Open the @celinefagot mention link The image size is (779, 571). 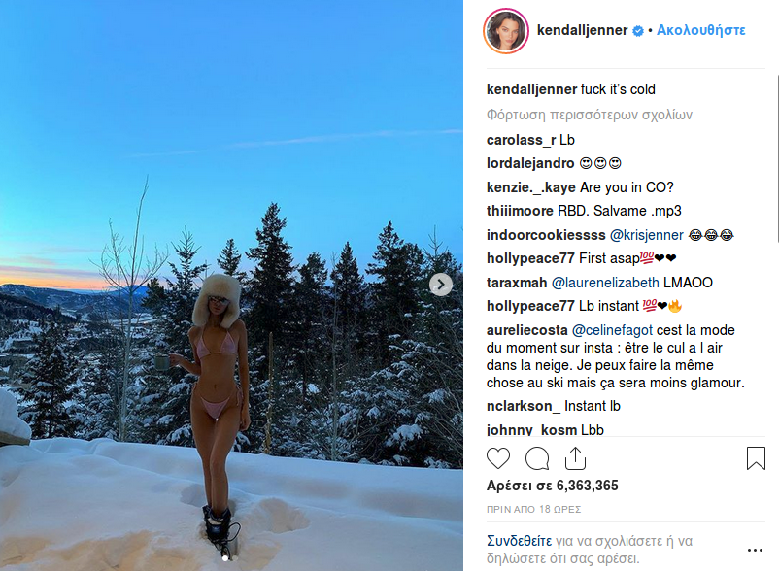(612, 330)
